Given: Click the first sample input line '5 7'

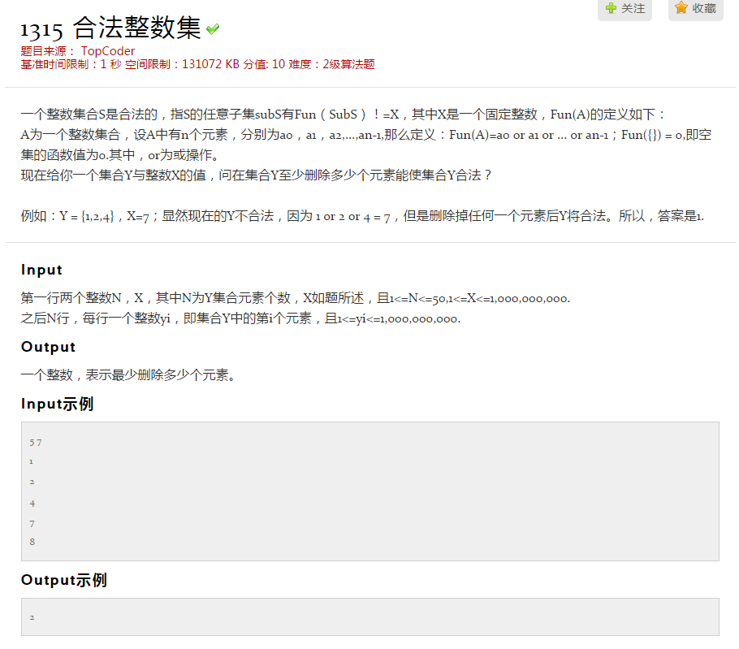Looking at the screenshot, I should point(36,443).
